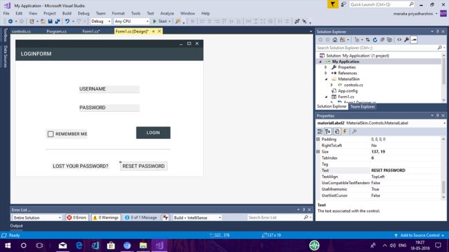Toggle the Error List build filter icon
Screen dimensions: 449x252
point(166,217)
